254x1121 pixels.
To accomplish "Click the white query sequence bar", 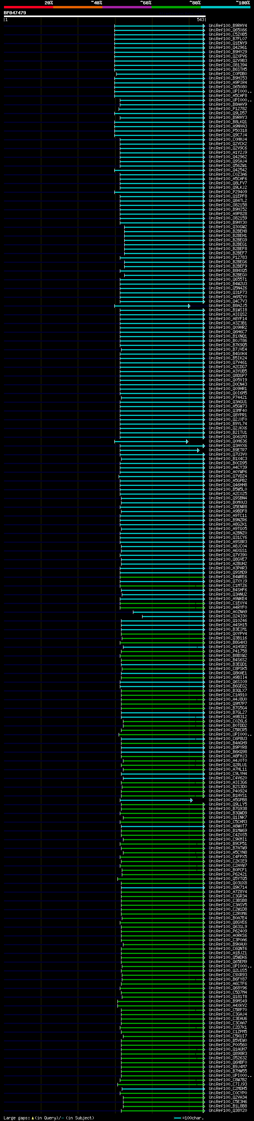I will 105,17.
